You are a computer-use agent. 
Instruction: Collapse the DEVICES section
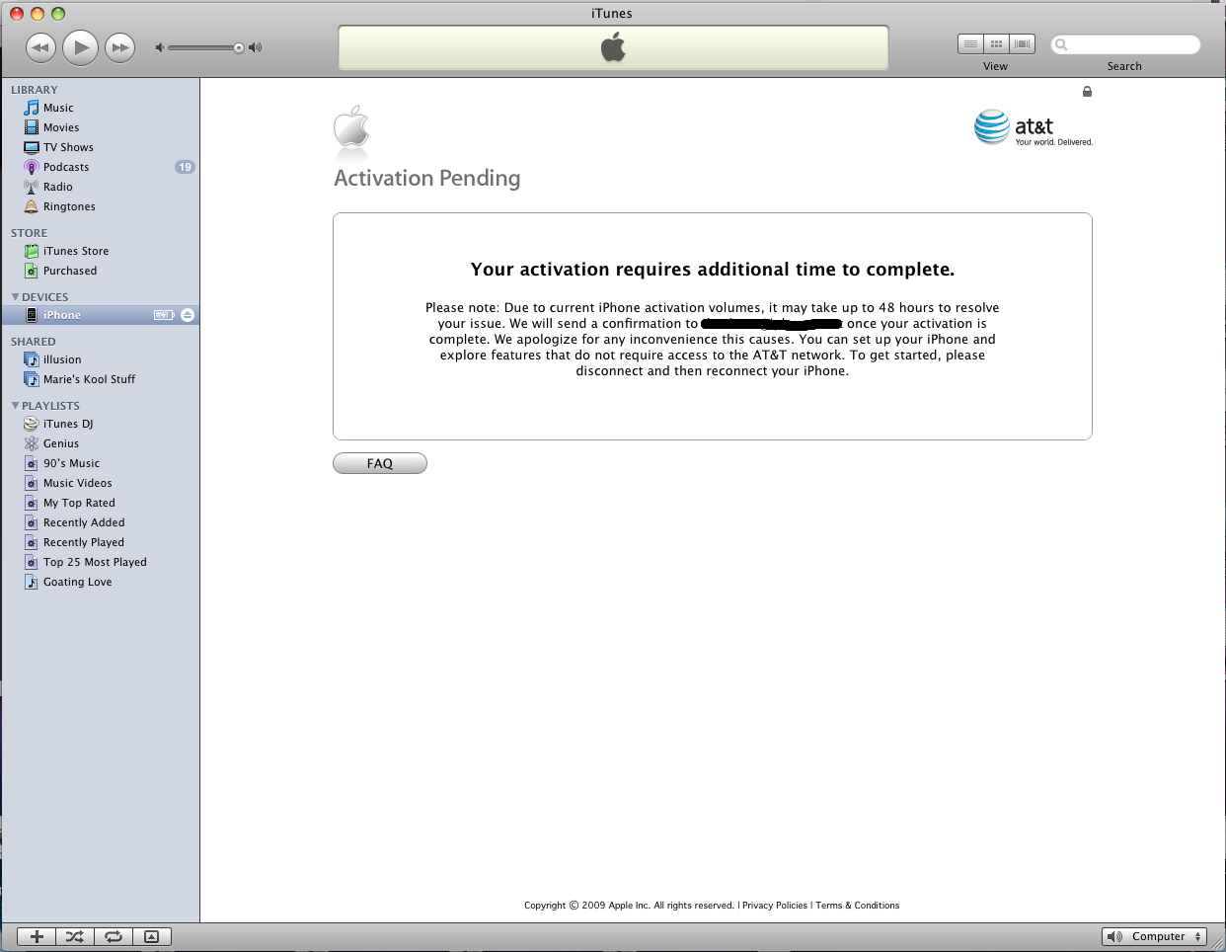15,296
